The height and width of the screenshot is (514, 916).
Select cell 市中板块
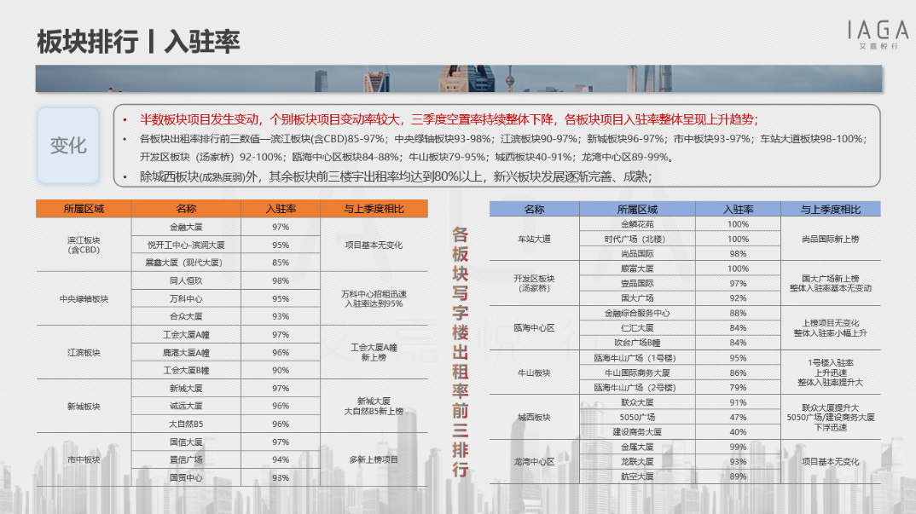[x=84, y=459]
